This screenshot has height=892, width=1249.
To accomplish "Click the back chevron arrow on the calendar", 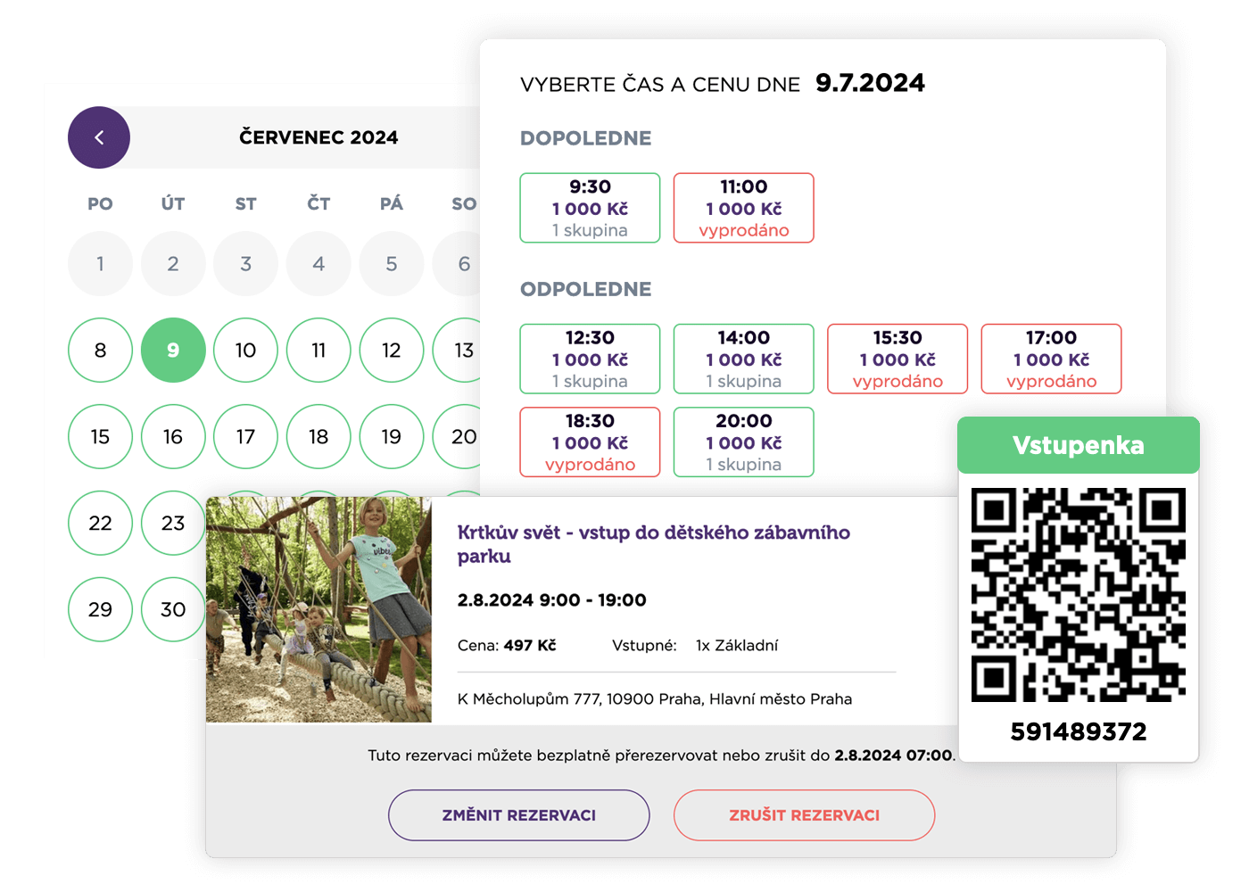I will click(x=99, y=137).
